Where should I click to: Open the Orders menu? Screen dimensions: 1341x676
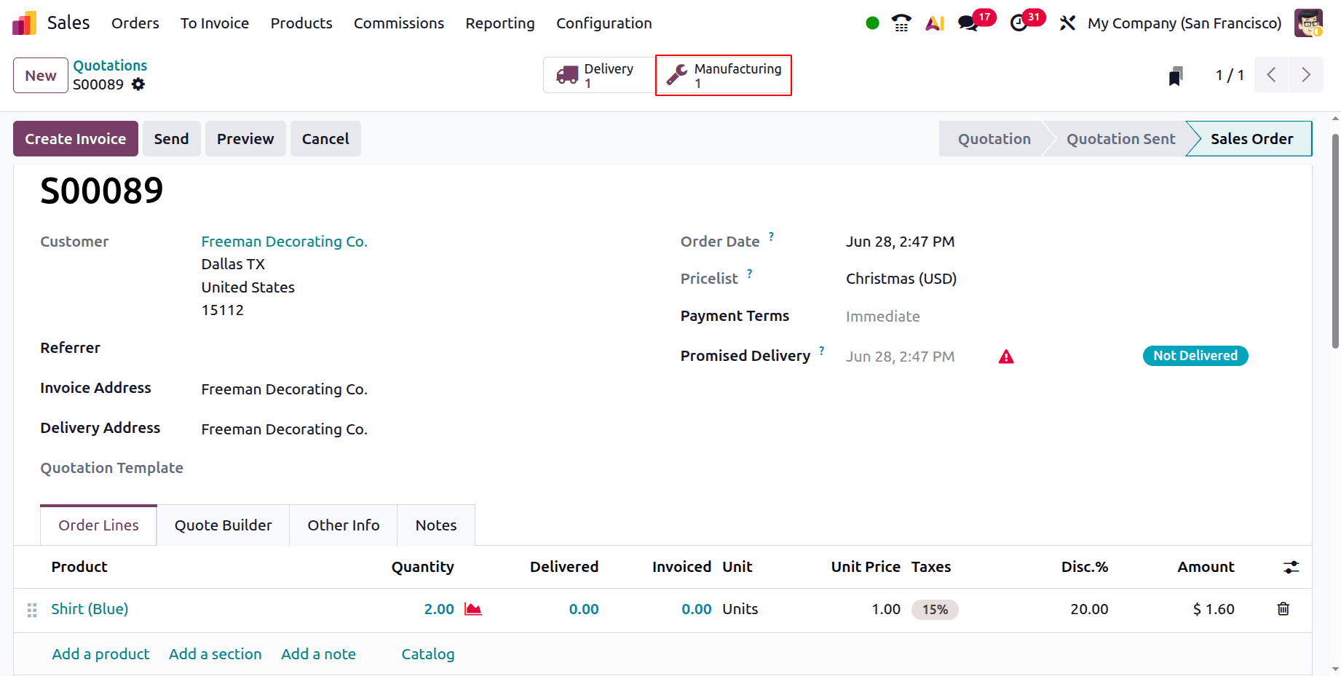click(135, 23)
